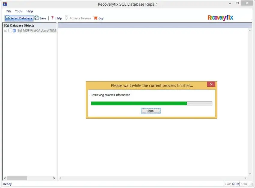Image resolution: width=255 pixels, height=188 pixels.
Task: Click the Activate License label
Action: tap(80, 18)
